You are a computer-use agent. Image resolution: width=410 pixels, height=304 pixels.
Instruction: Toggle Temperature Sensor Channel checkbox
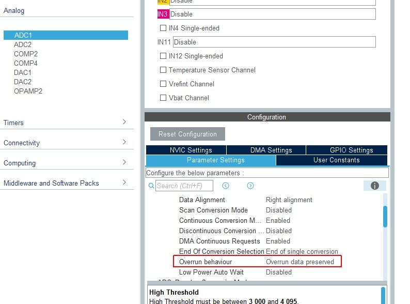tap(163, 70)
